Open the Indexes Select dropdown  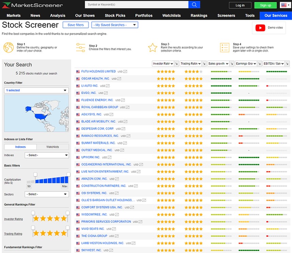47,155
